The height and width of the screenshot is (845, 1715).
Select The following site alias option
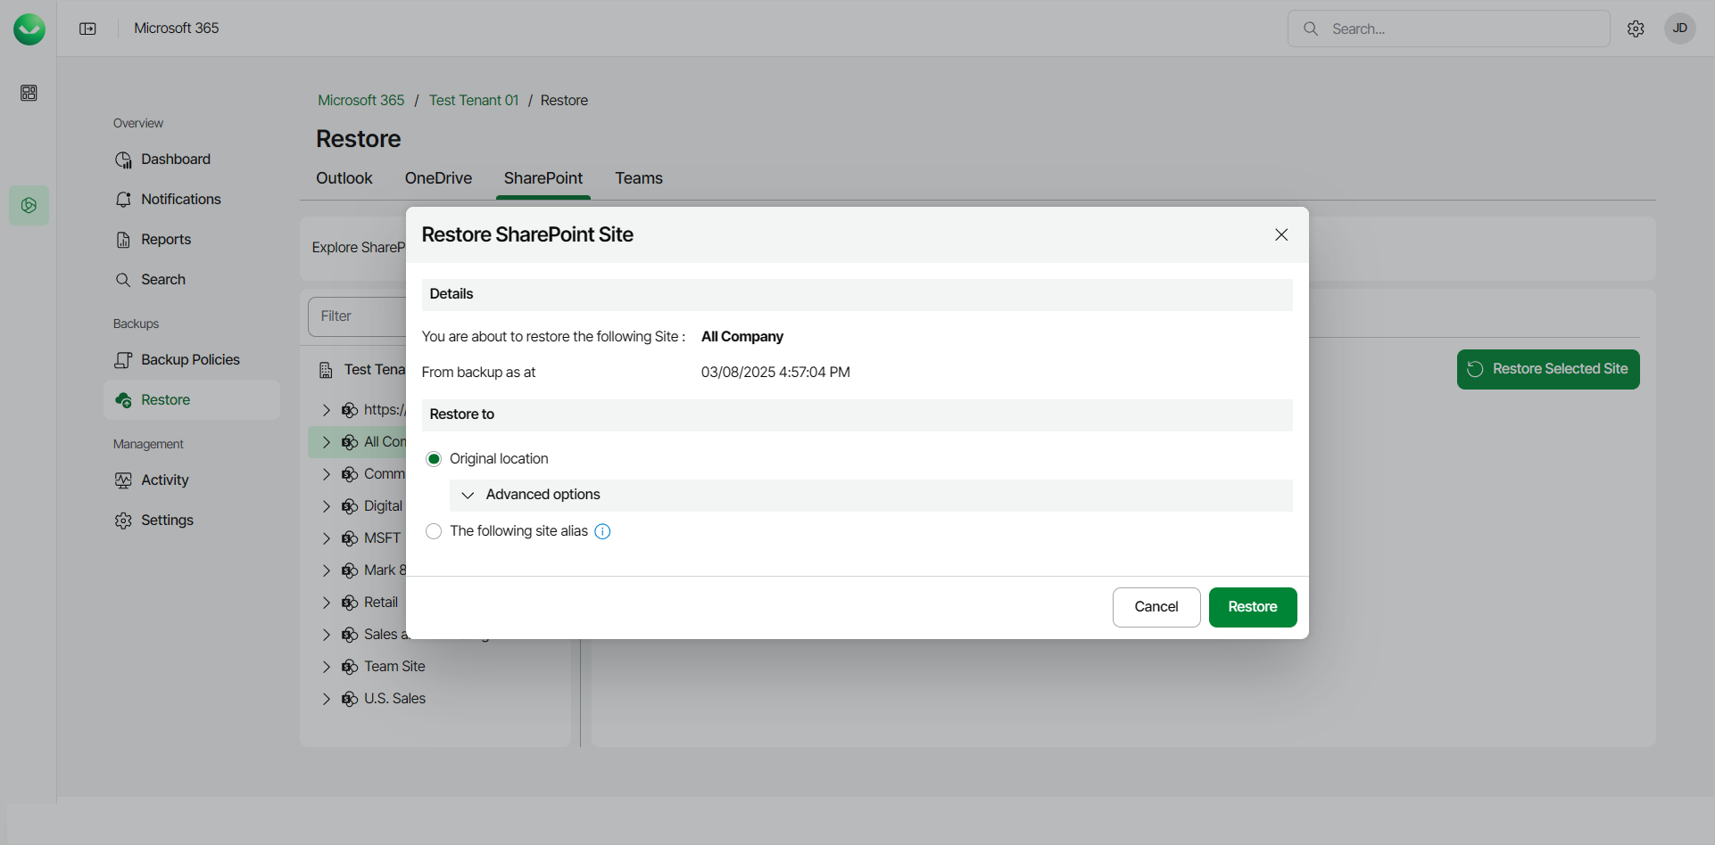434,531
